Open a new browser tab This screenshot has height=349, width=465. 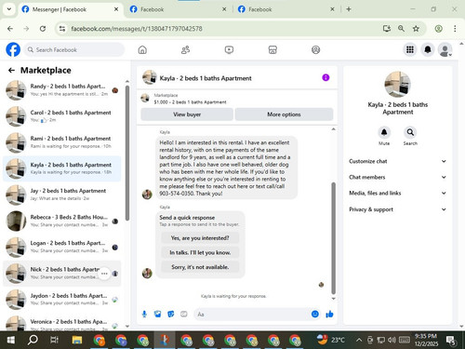point(349,9)
